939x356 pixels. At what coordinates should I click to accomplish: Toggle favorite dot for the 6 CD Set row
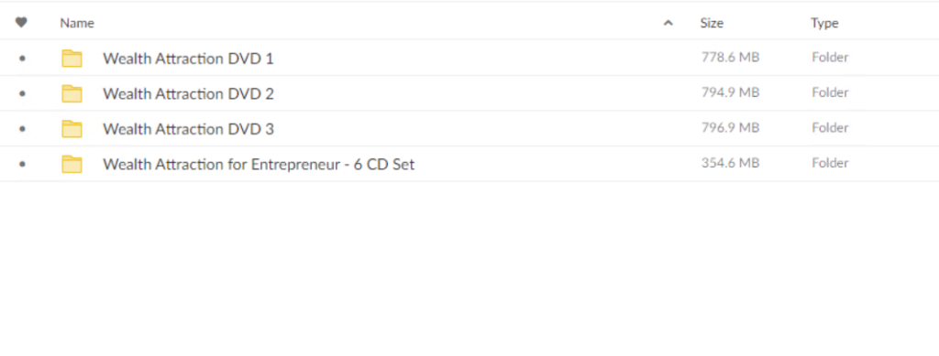[22, 164]
